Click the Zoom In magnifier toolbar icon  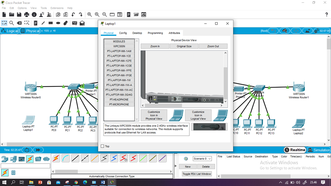(x=89, y=14)
